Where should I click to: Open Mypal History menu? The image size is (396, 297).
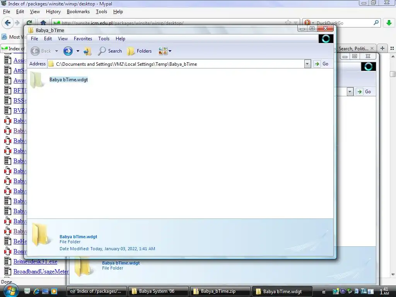[x=53, y=12]
